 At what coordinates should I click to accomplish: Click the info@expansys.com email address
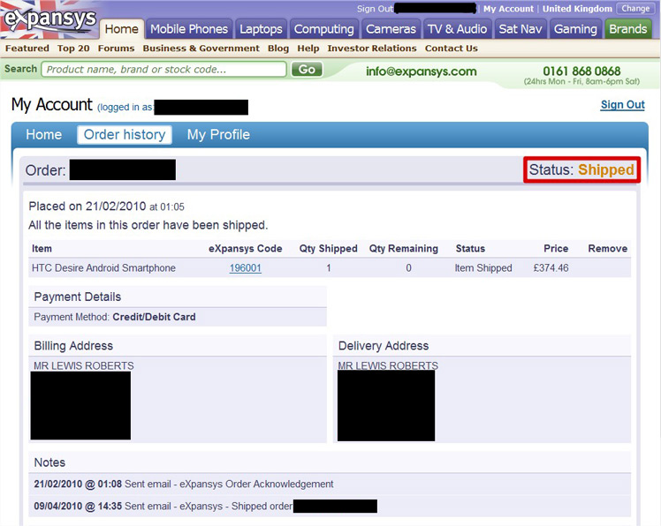[x=422, y=71]
